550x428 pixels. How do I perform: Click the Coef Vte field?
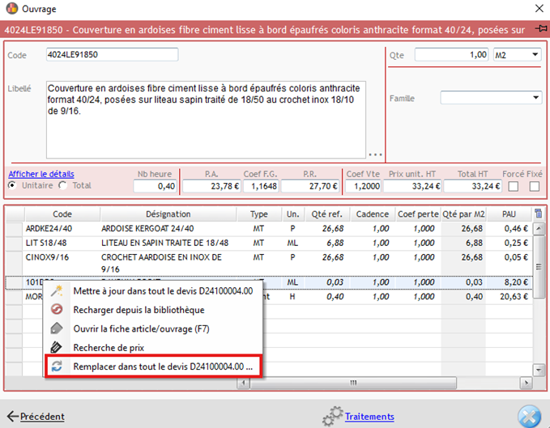363,186
